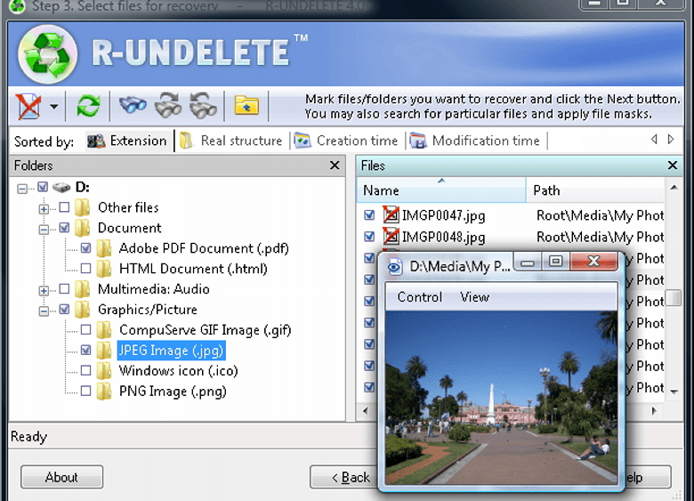
Task: Click the About button
Action: pyautogui.click(x=61, y=477)
